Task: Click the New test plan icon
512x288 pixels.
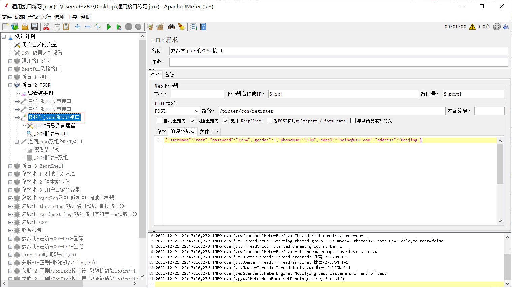Action: tap(5, 27)
